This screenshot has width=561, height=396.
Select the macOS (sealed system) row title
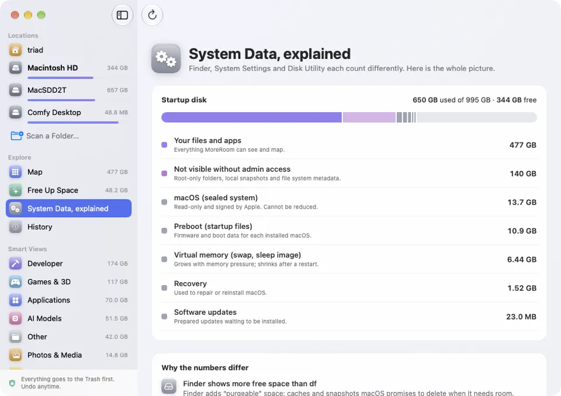(216, 198)
